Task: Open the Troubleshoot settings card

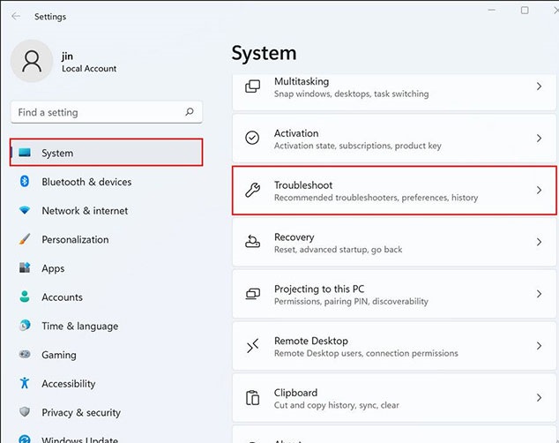Action: coord(394,190)
